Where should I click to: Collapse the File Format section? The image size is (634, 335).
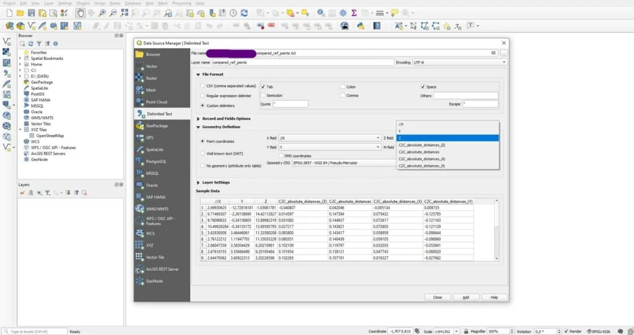pyautogui.click(x=198, y=75)
